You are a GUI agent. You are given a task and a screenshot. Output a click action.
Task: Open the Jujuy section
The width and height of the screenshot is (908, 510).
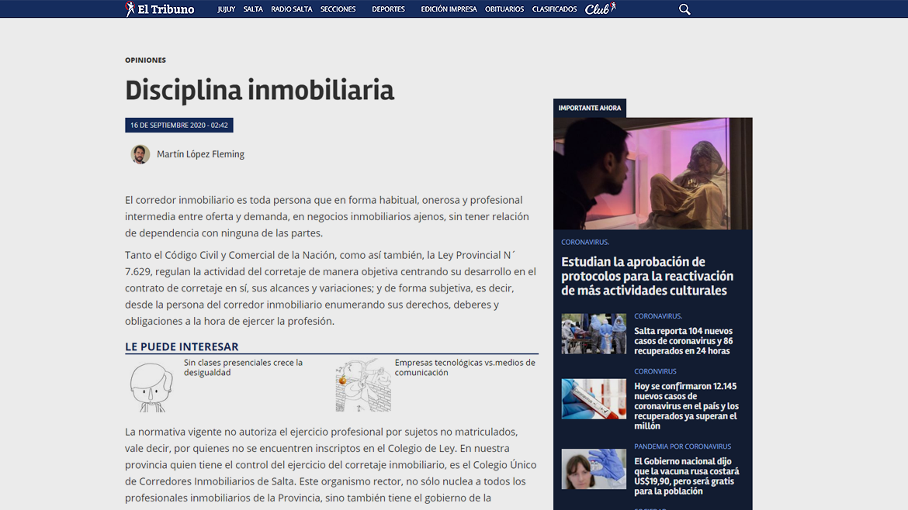click(227, 9)
